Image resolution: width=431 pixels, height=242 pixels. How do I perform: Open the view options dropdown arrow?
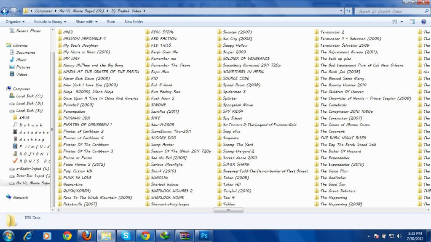402,22
